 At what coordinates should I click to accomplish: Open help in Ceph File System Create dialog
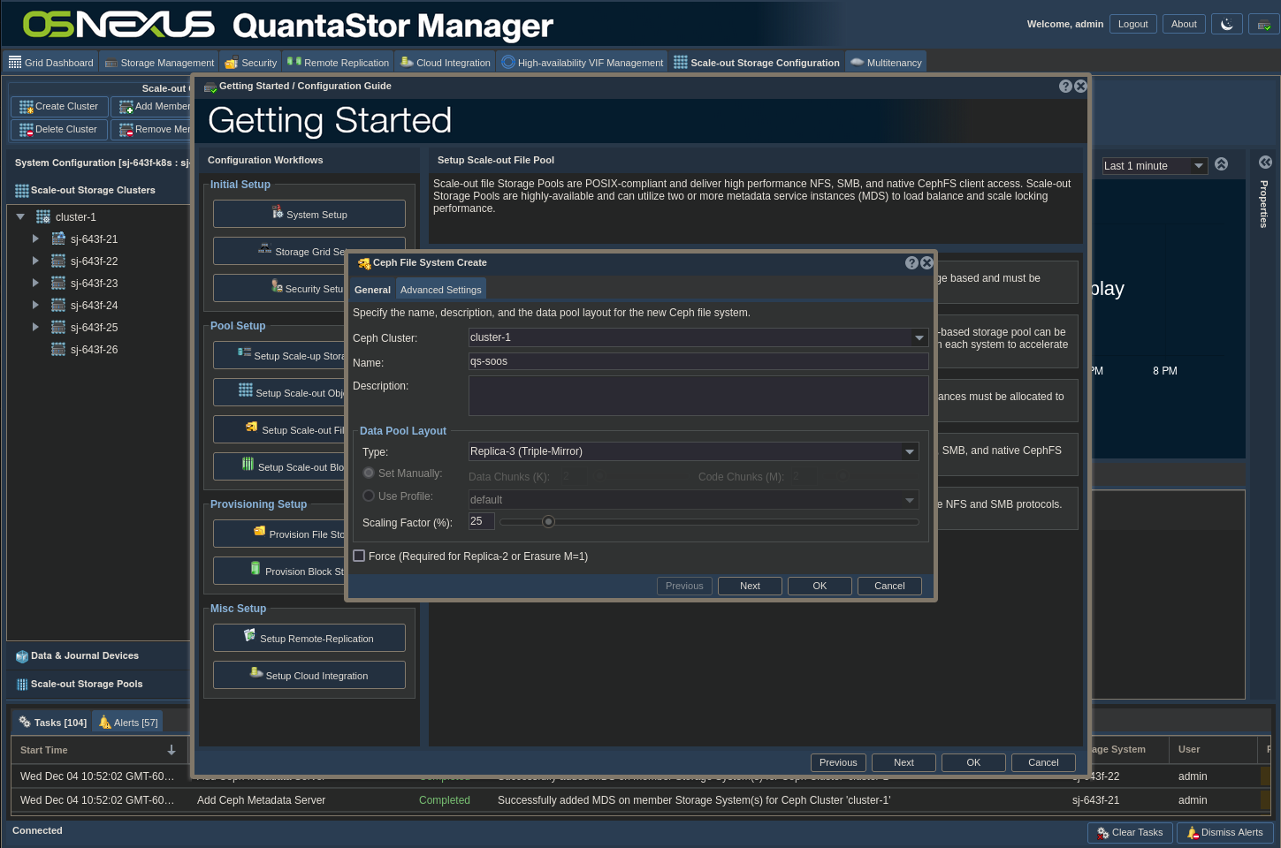tap(911, 263)
